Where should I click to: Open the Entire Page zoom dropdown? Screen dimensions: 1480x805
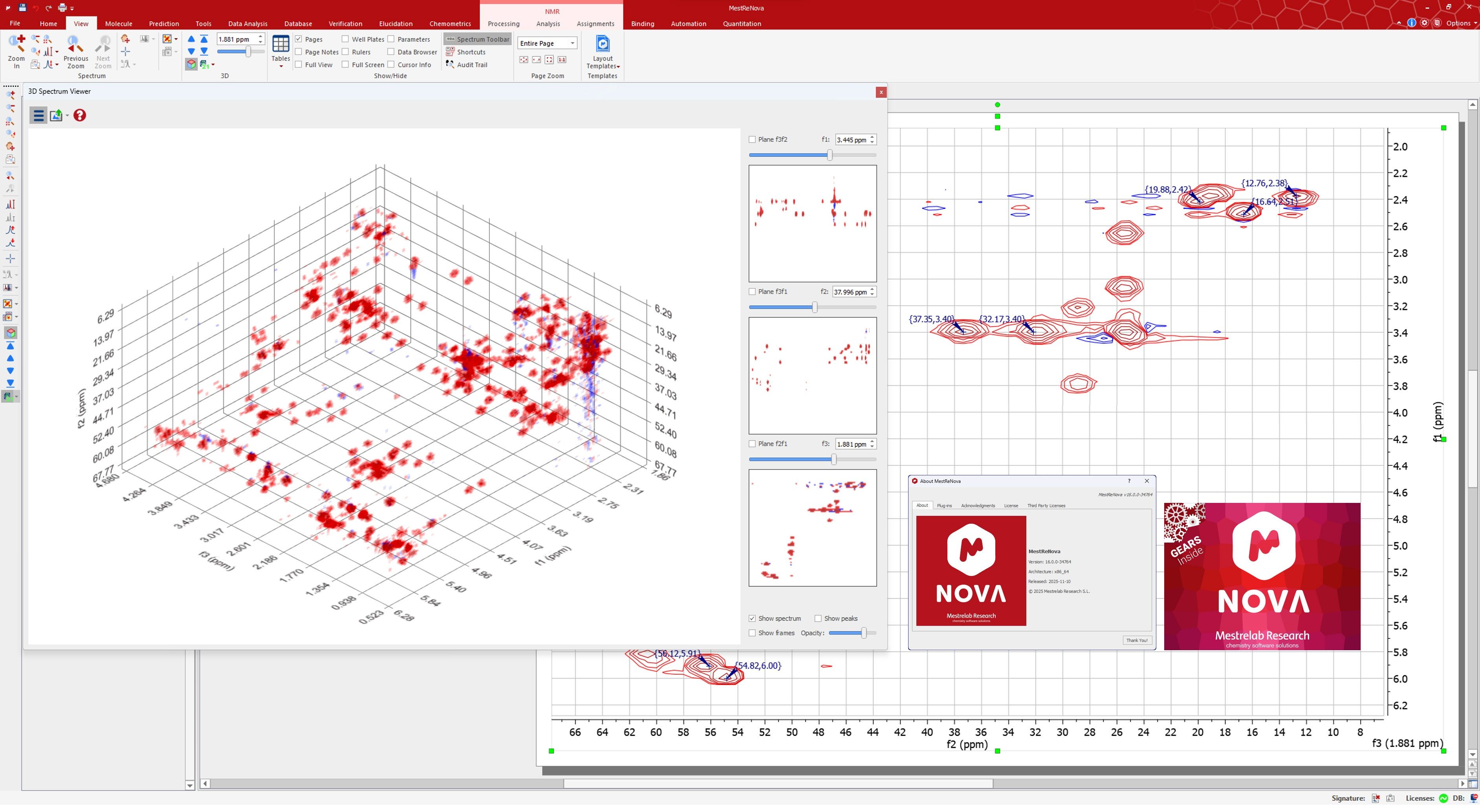click(571, 43)
